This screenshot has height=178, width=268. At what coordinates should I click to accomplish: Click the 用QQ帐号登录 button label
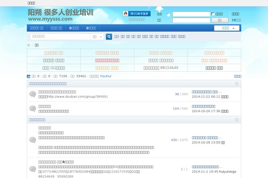[139, 14]
